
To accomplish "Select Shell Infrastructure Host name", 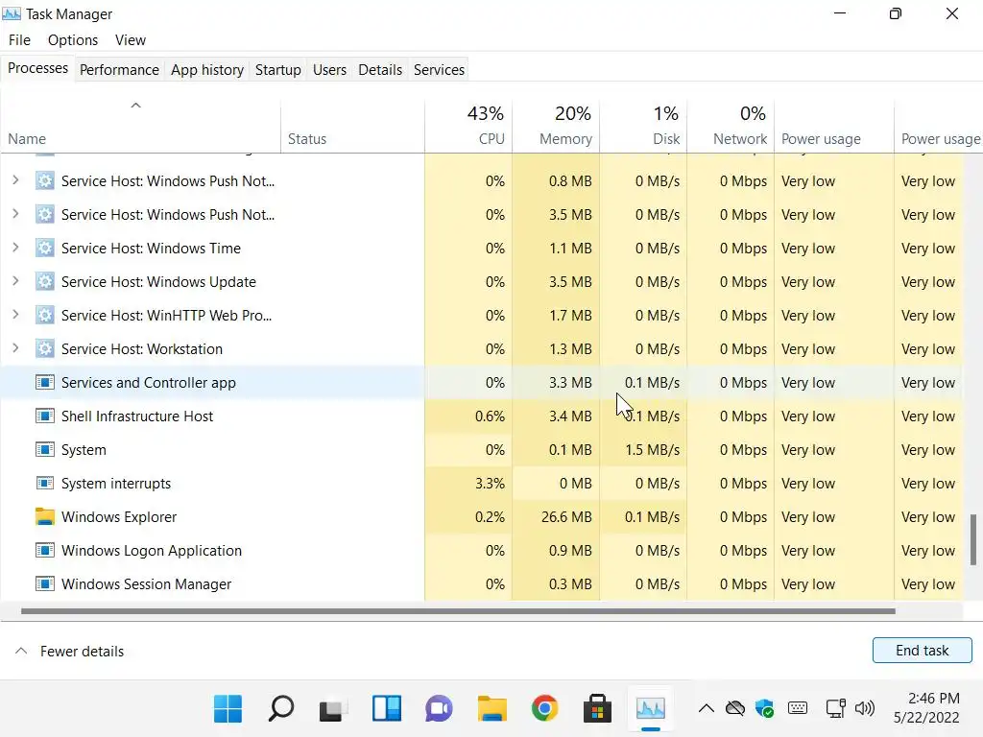I will (136, 416).
